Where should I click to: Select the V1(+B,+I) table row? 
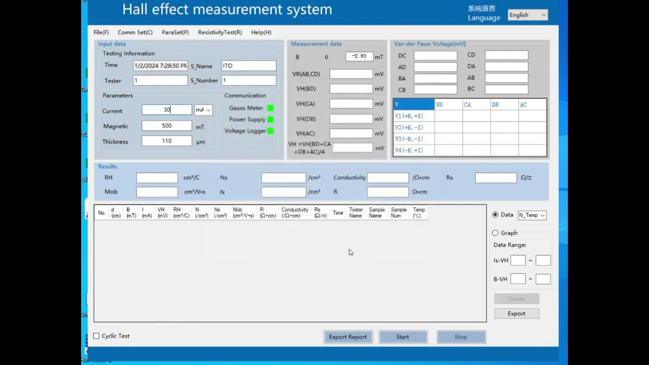click(x=470, y=116)
